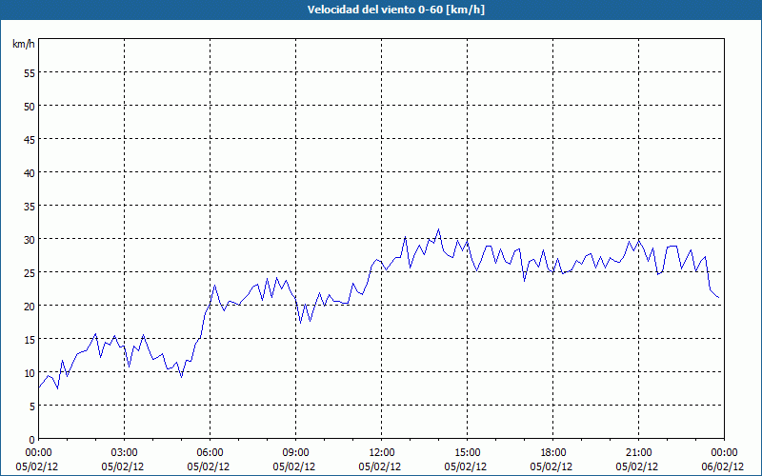Click the '00:00' label above '06/02/12'
The height and width of the screenshot is (476, 762).
pos(724,453)
